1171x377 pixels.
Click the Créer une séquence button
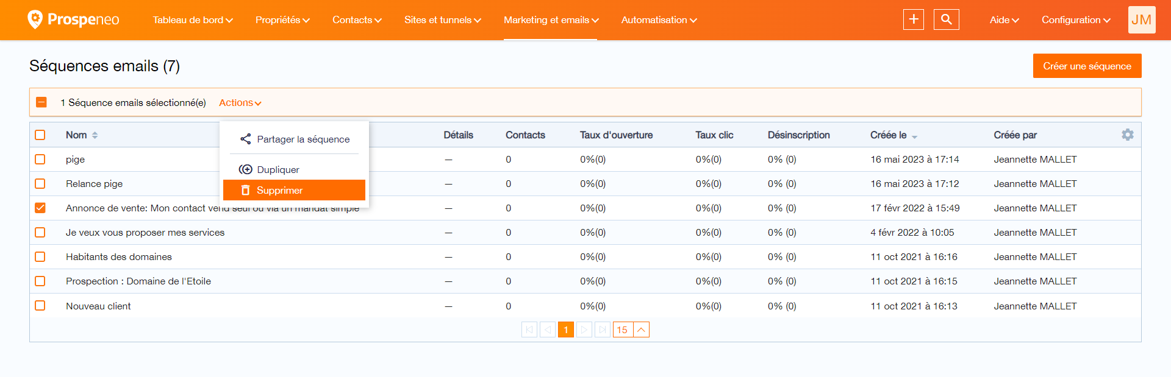click(1087, 66)
